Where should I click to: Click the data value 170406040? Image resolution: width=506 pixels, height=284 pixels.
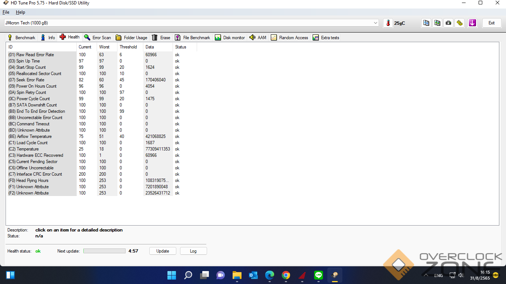156,80
